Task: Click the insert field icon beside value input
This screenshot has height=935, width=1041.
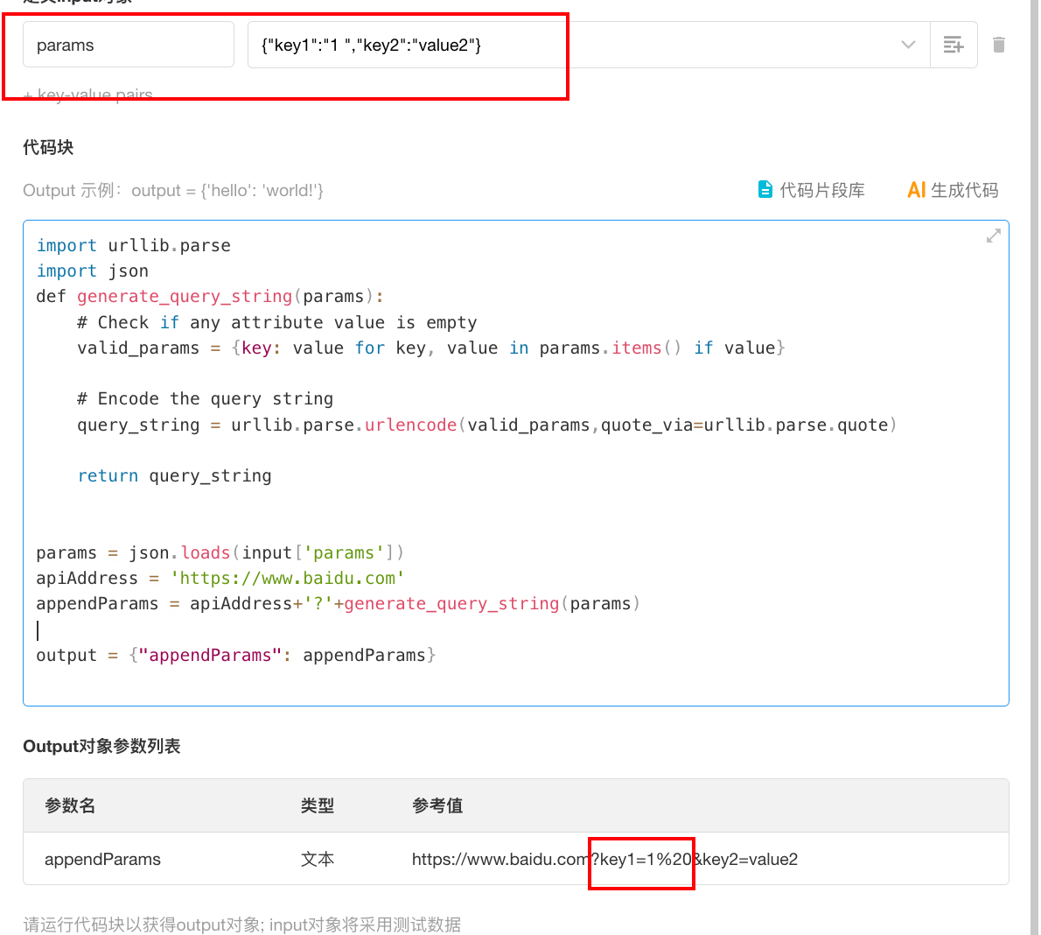Action: (x=954, y=45)
